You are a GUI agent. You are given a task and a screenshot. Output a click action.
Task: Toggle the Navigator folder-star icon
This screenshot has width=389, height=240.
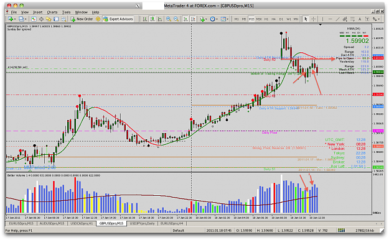click(49, 19)
